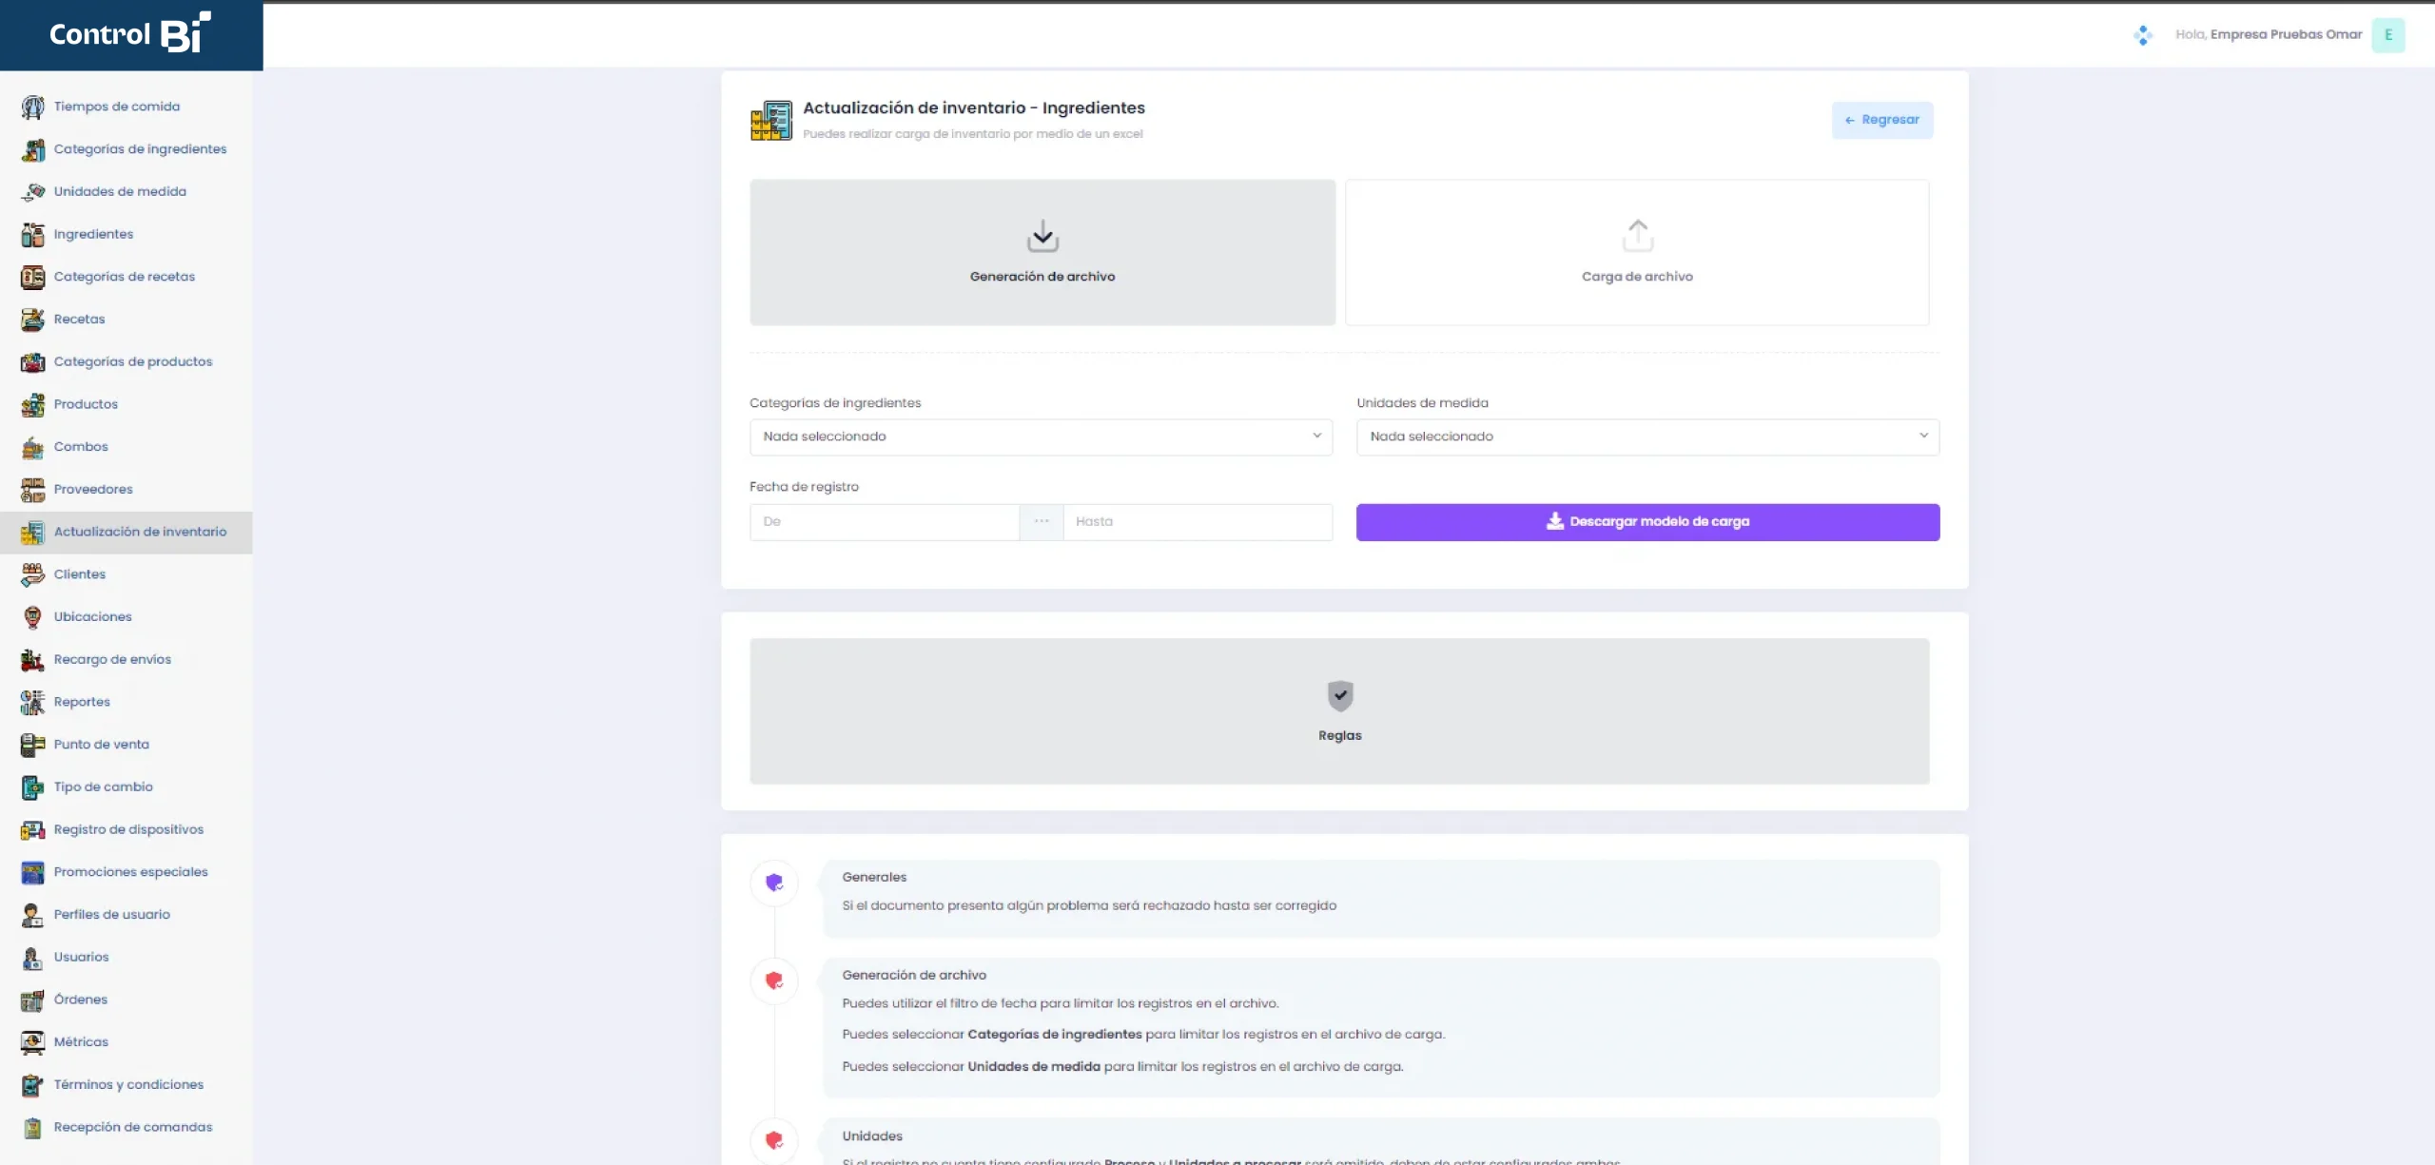Click the Términos y condiciones icon

[32, 1085]
